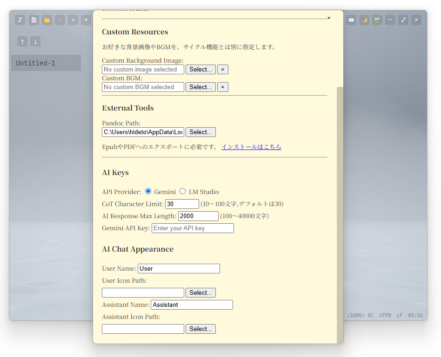Edit the AI Response Max Length field
The width and height of the screenshot is (441, 357).
[x=198, y=216]
